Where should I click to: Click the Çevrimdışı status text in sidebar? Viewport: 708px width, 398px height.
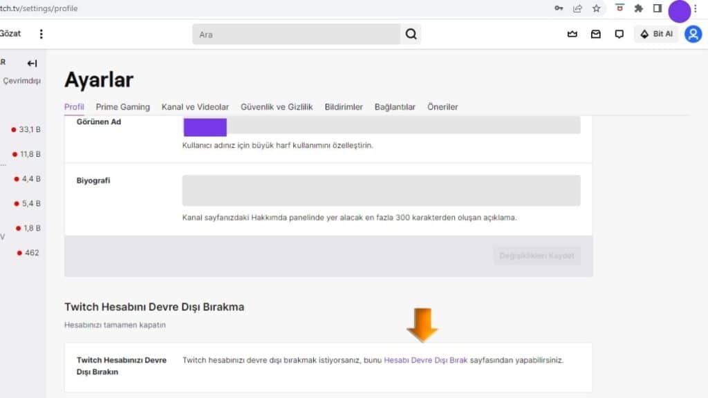21,81
